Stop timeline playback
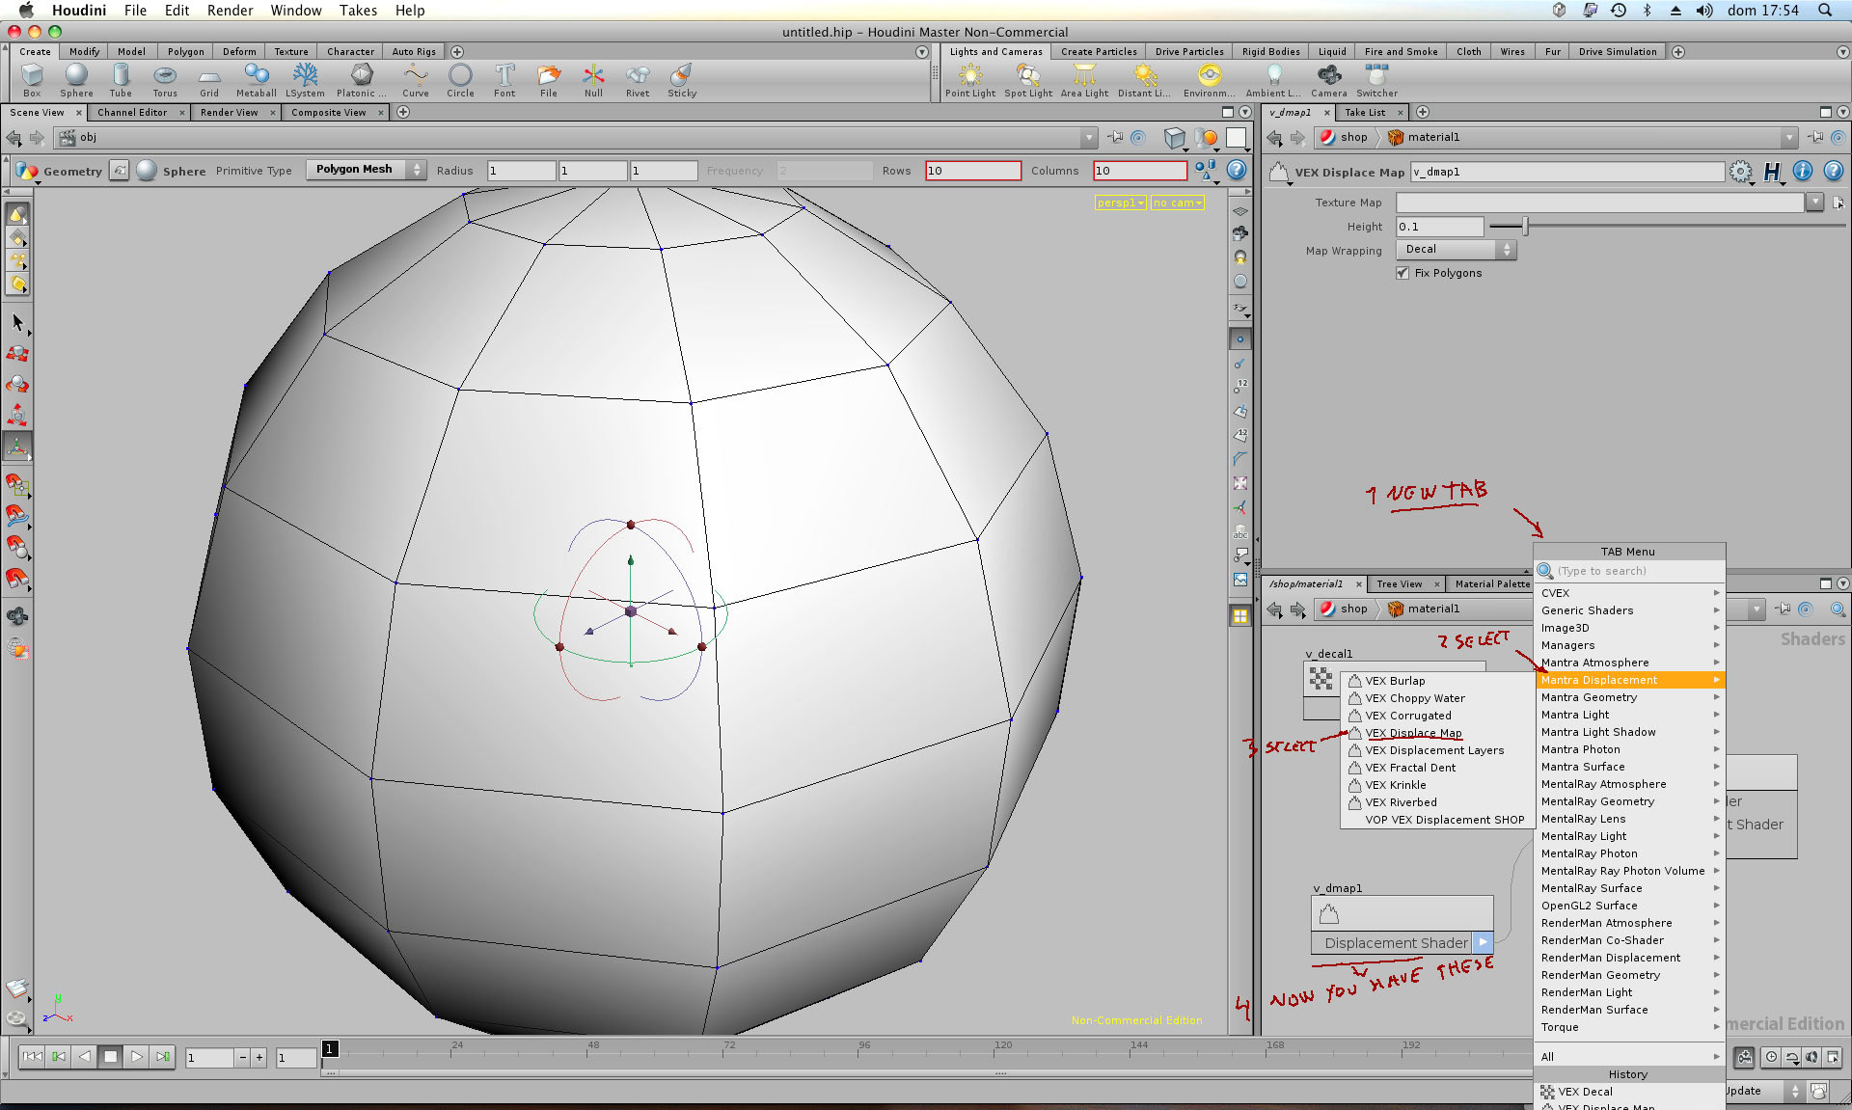 pos(110,1057)
